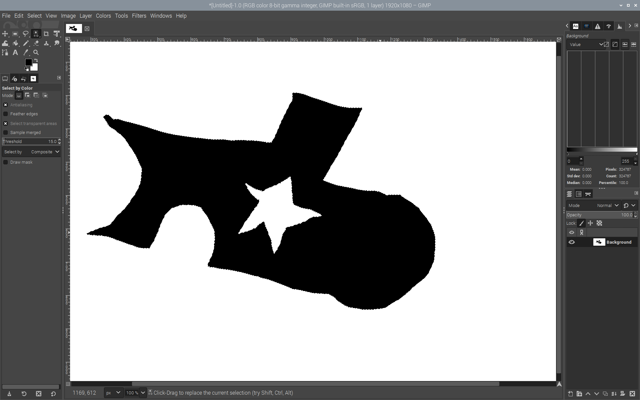This screenshot has width=640, height=400.
Task: Select the Bucket Fill tool
Action: tap(15, 43)
